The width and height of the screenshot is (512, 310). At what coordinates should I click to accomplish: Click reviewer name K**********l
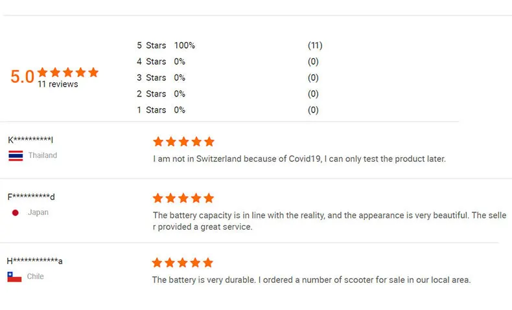30,140
